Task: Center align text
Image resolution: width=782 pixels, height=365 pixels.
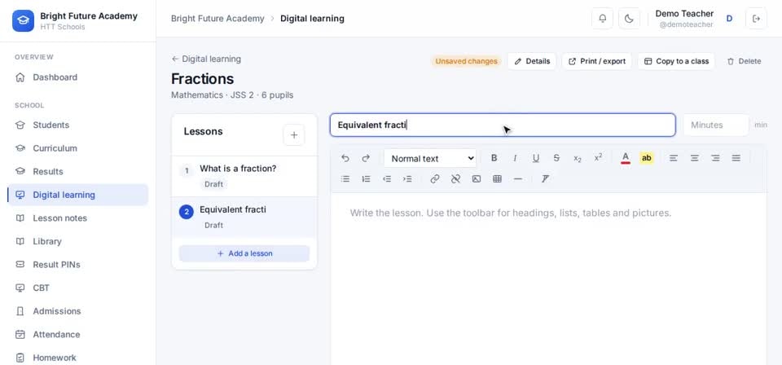Action: [694, 158]
